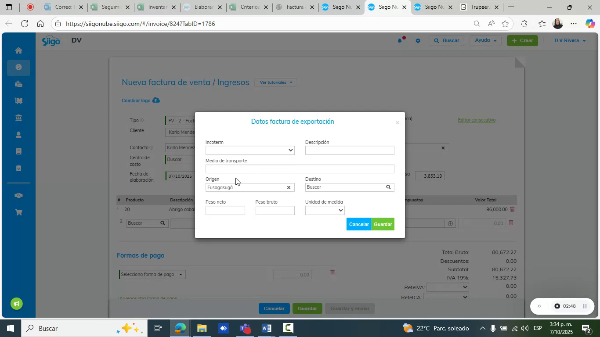This screenshot has height=337, width=600.
Task: Switch to the Inventar browser tab
Action: pos(156,7)
